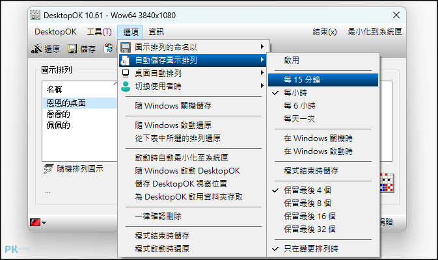Click the DesktopOK grid logo at right
The height and width of the screenshot is (260, 438).
pos(387,183)
